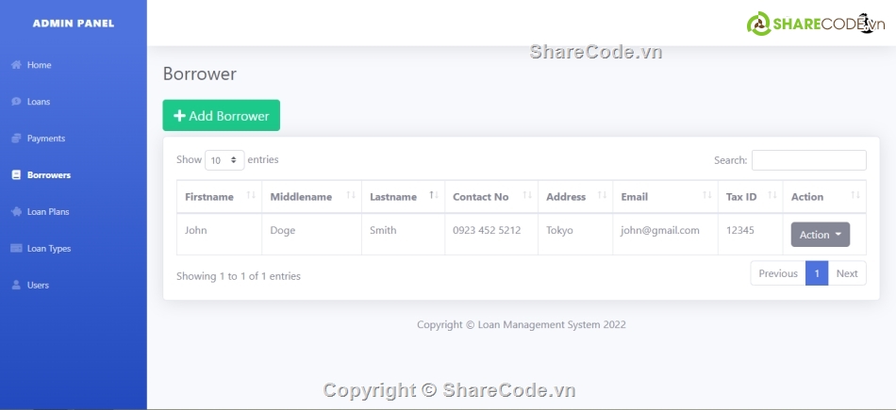
Task: Click the Borrowers book icon
Action: (16, 175)
